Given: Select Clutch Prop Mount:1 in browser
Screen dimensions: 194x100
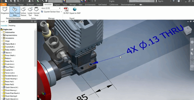Looking at the screenshot, I should (13, 93).
